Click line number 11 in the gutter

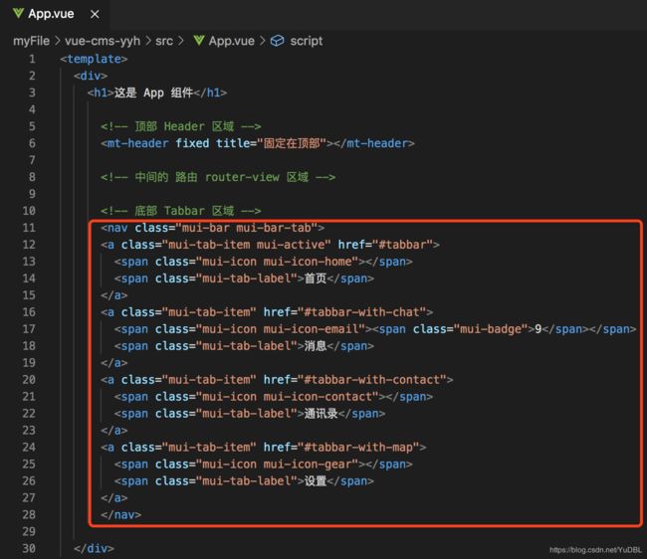pos(29,228)
